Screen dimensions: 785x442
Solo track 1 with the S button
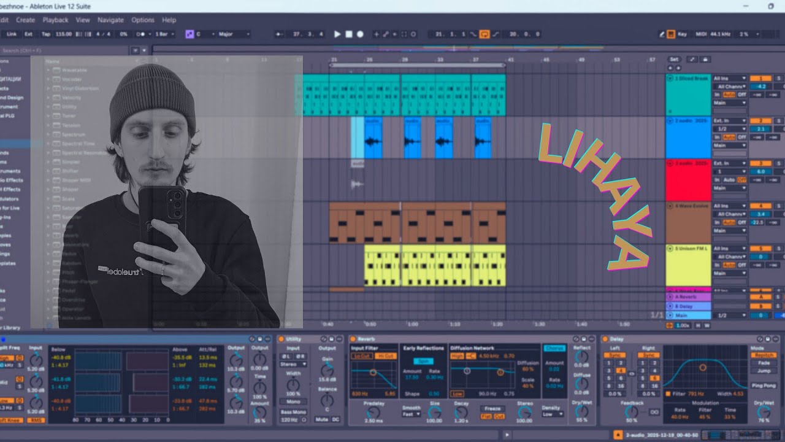(779, 79)
